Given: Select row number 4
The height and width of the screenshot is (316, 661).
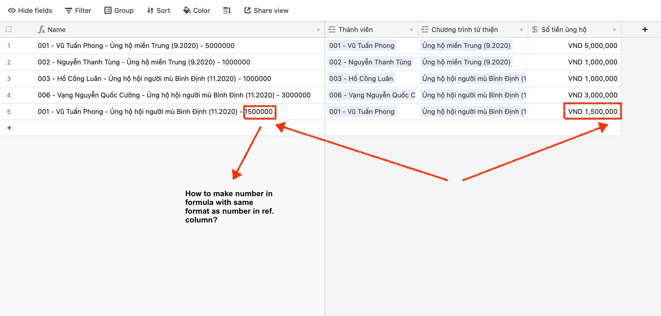Looking at the screenshot, I should tap(9, 95).
